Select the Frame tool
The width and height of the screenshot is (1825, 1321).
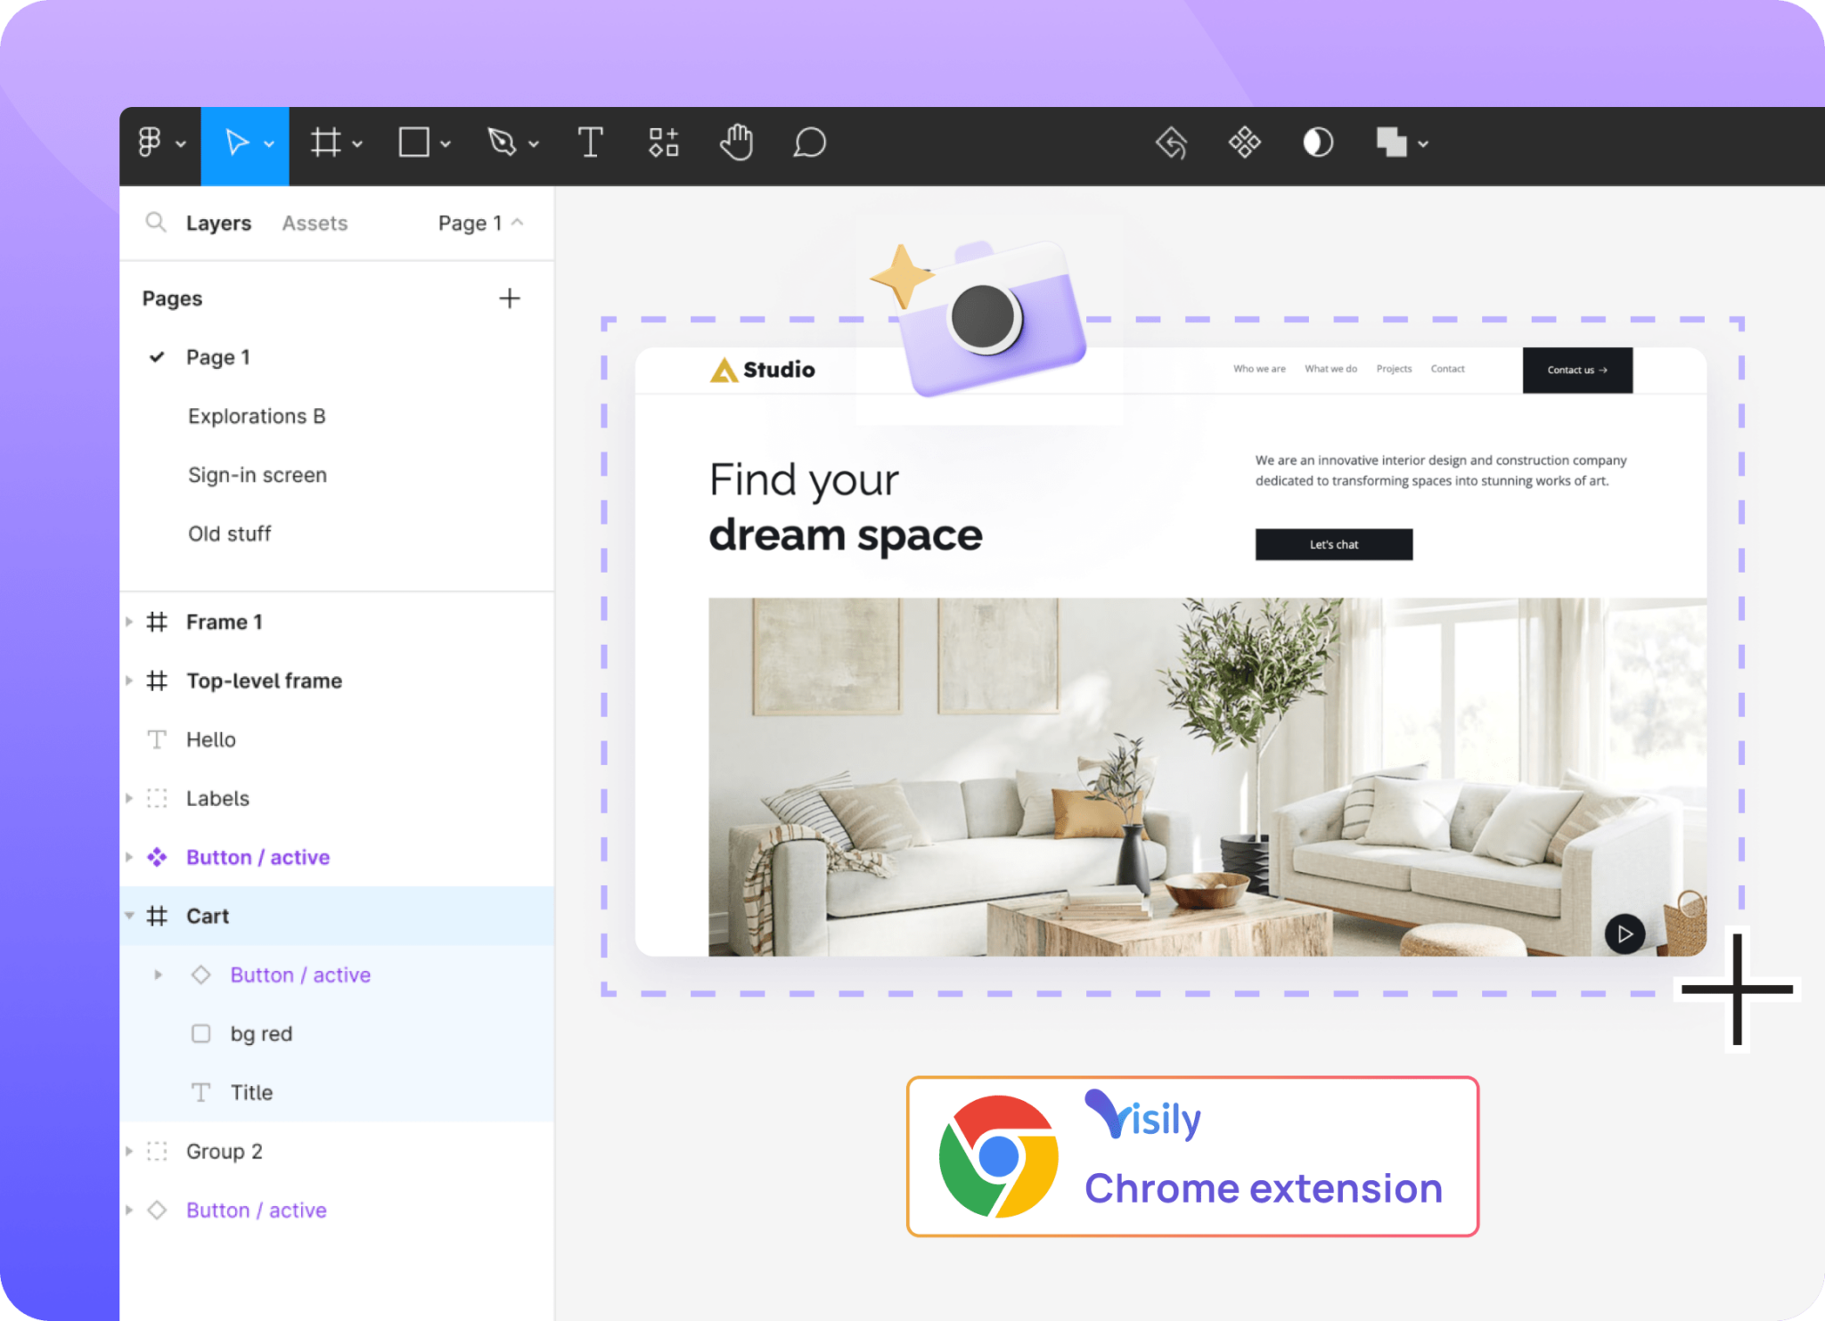click(325, 143)
